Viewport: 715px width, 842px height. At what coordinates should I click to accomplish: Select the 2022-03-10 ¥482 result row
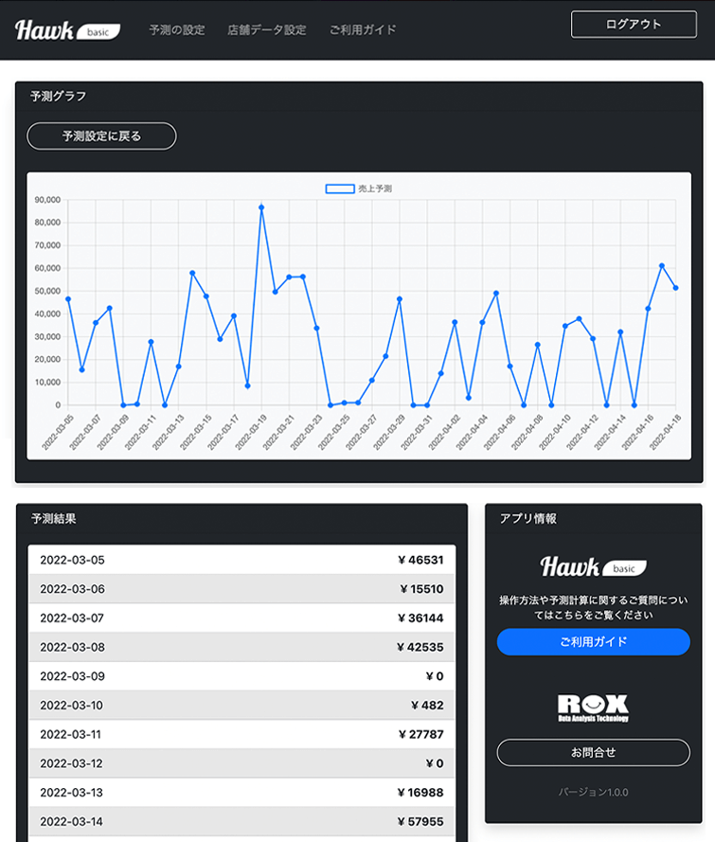coord(241,705)
